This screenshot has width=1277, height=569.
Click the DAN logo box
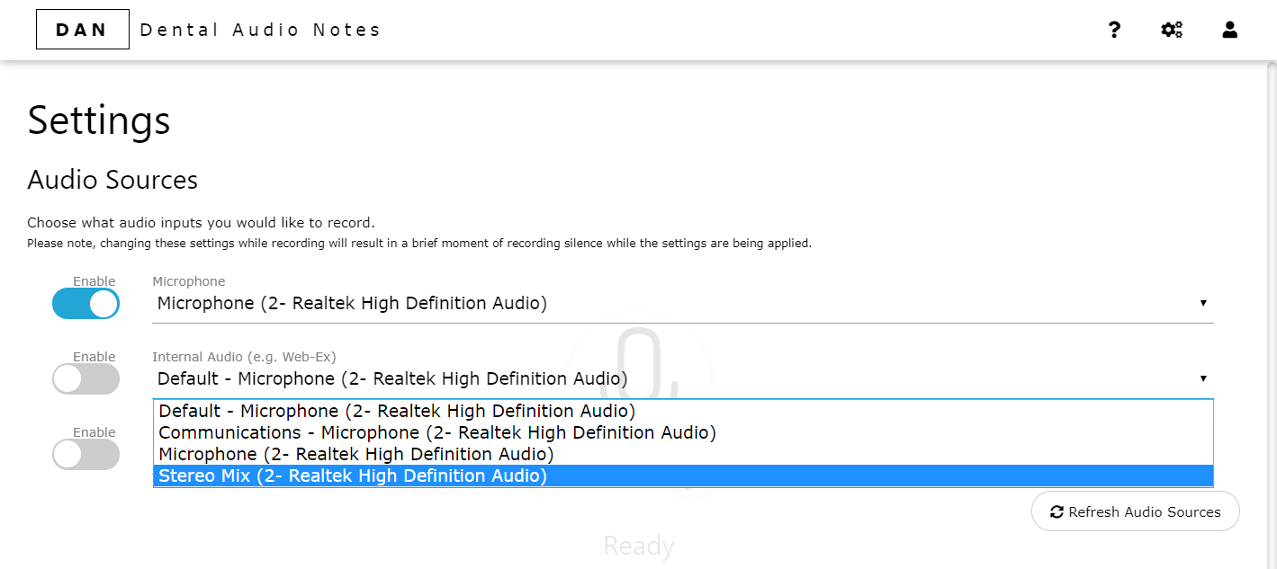pos(83,30)
